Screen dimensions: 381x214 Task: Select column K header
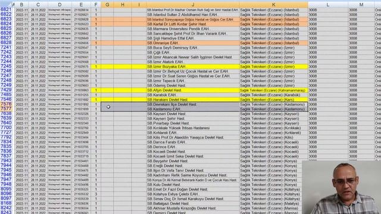(x=274, y=5)
